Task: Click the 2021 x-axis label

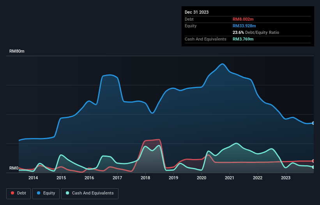Action: coord(230,178)
